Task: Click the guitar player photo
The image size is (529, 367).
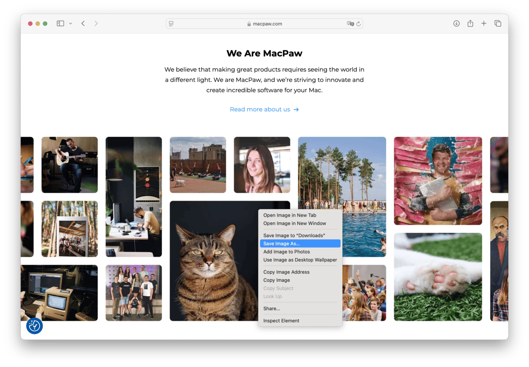Action: coord(70,165)
